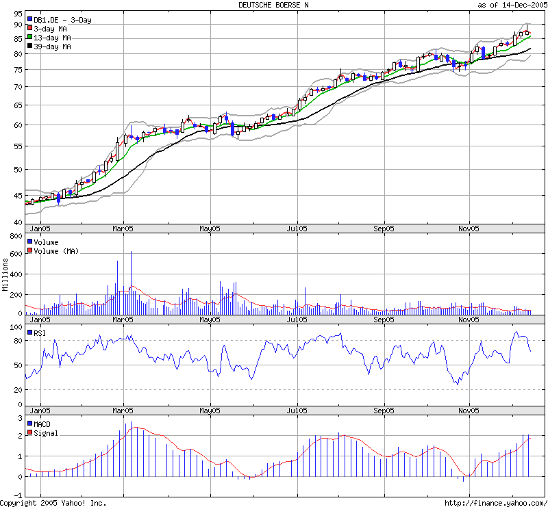The width and height of the screenshot is (548, 507).
Task: Click the 95 price axis label
Action: pyautogui.click(x=18, y=14)
